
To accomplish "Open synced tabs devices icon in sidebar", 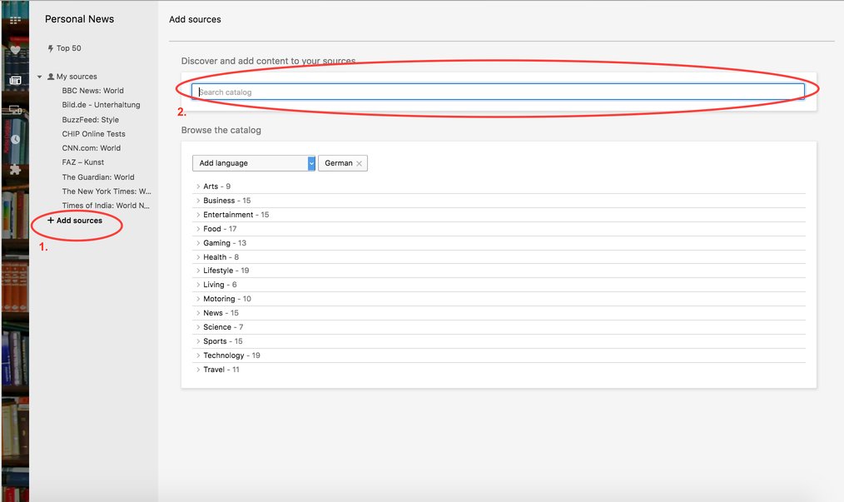I will click(15, 110).
